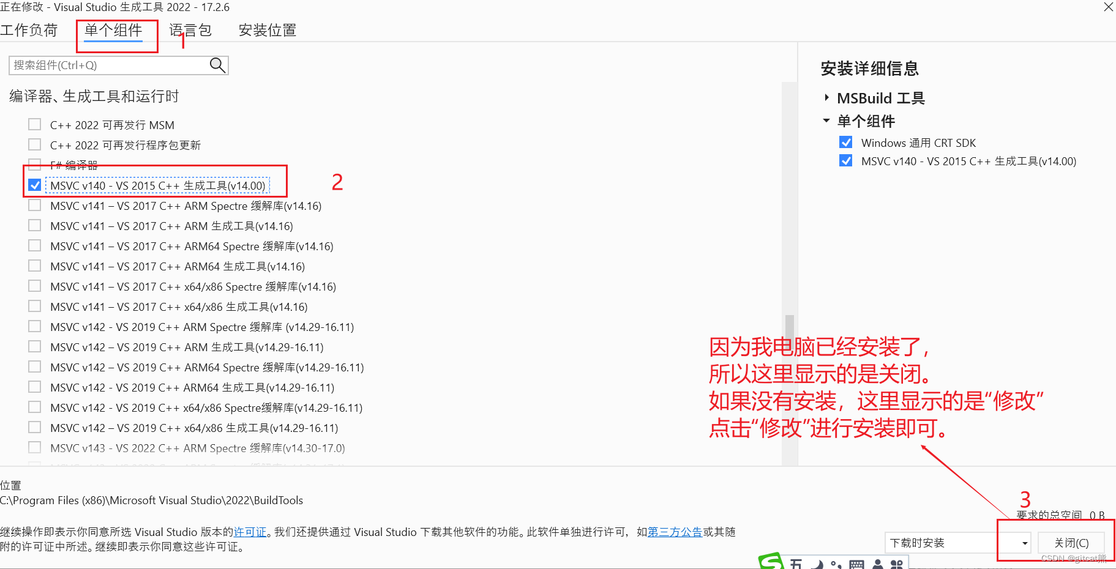Toggle the Sogou punctuation icon
This screenshot has height=569, width=1116.
(836, 565)
